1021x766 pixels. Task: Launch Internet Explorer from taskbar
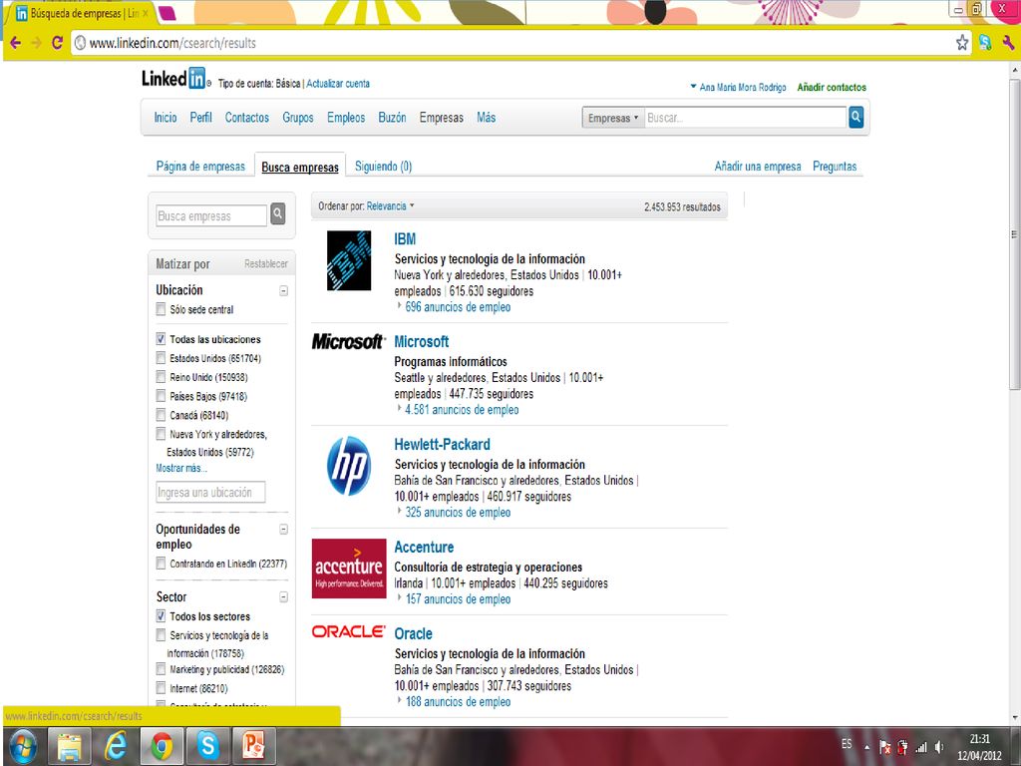[x=116, y=746]
